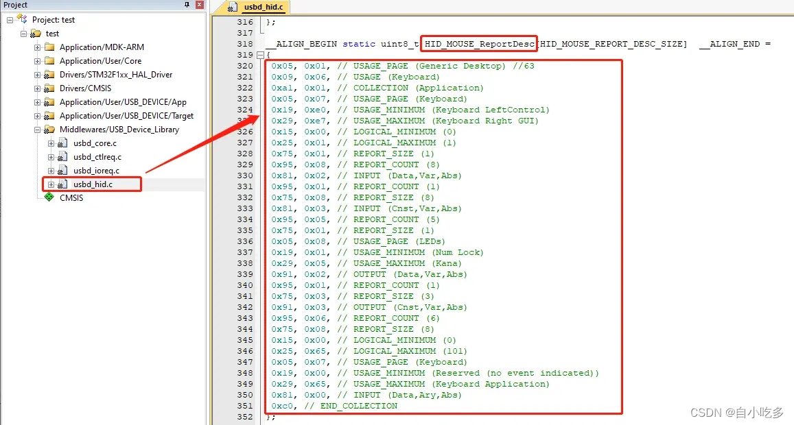Collapse code fold at line 319
Image resolution: width=794 pixels, height=425 pixels.
[260, 55]
